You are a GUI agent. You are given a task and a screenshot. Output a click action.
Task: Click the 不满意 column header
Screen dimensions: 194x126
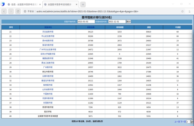[178, 27]
